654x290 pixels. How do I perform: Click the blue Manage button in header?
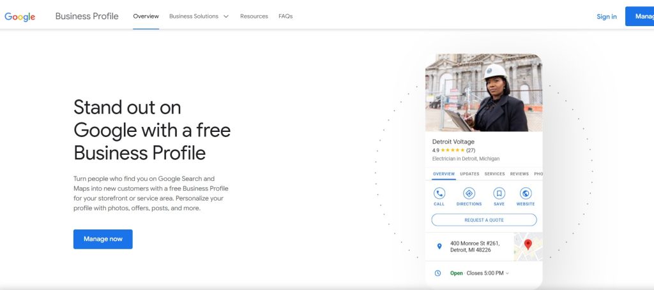tap(639, 16)
